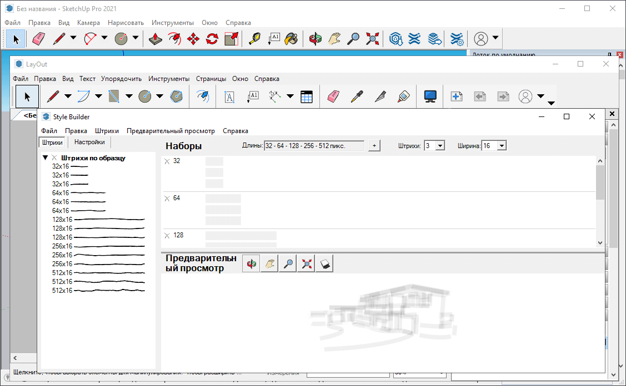Switch to the Настройки tab
This screenshot has width=626, height=386.
(x=89, y=142)
